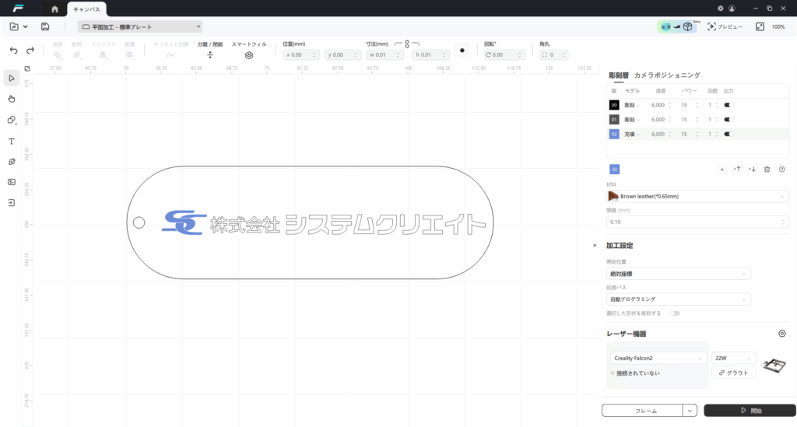Toggle 選択した形状を彫刻する switch
The width and height of the screenshot is (797, 427).
[x=675, y=313]
